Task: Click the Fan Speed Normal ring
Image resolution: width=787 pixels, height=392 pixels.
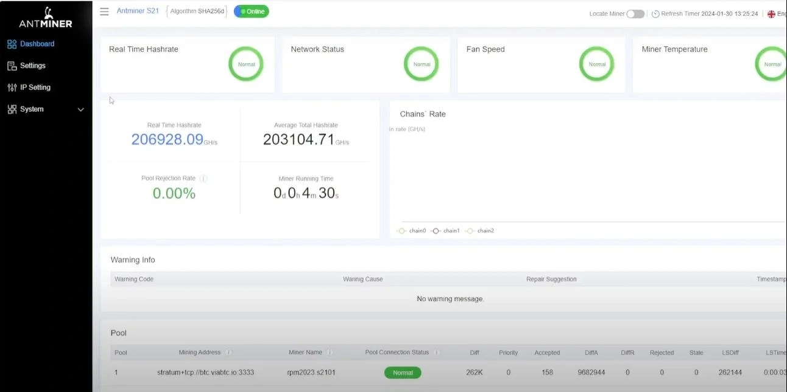Action: coord(597,64)
